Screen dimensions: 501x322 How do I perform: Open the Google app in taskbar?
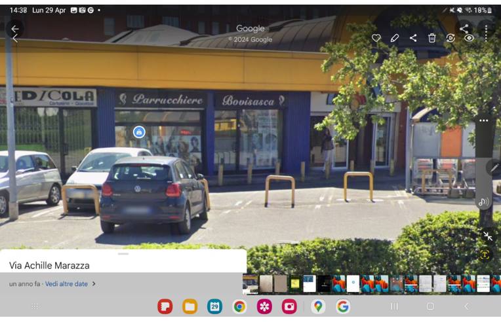click(x=343, y=306)
